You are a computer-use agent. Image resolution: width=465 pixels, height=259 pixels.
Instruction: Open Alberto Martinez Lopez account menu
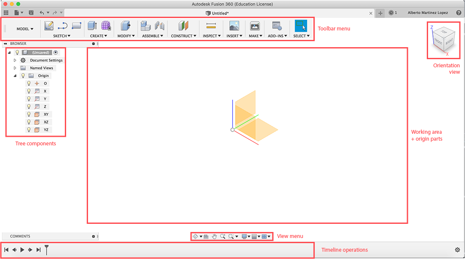point(428,13)
